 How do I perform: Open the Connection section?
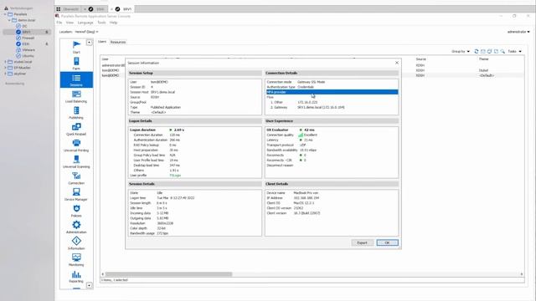click(x=76, y=178)
